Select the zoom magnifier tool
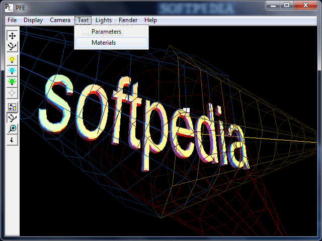Viewport: 322px width, 241px height. [12, 129]
